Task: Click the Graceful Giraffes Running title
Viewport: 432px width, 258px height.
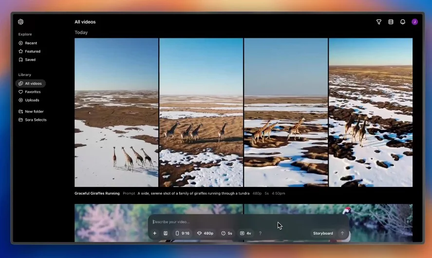Action: [97, 193]
